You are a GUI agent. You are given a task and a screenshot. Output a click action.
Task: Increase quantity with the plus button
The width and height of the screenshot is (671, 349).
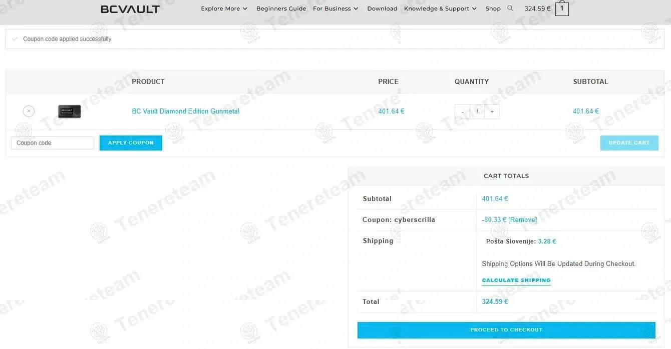pyautogui.click(x=492, y=111)
